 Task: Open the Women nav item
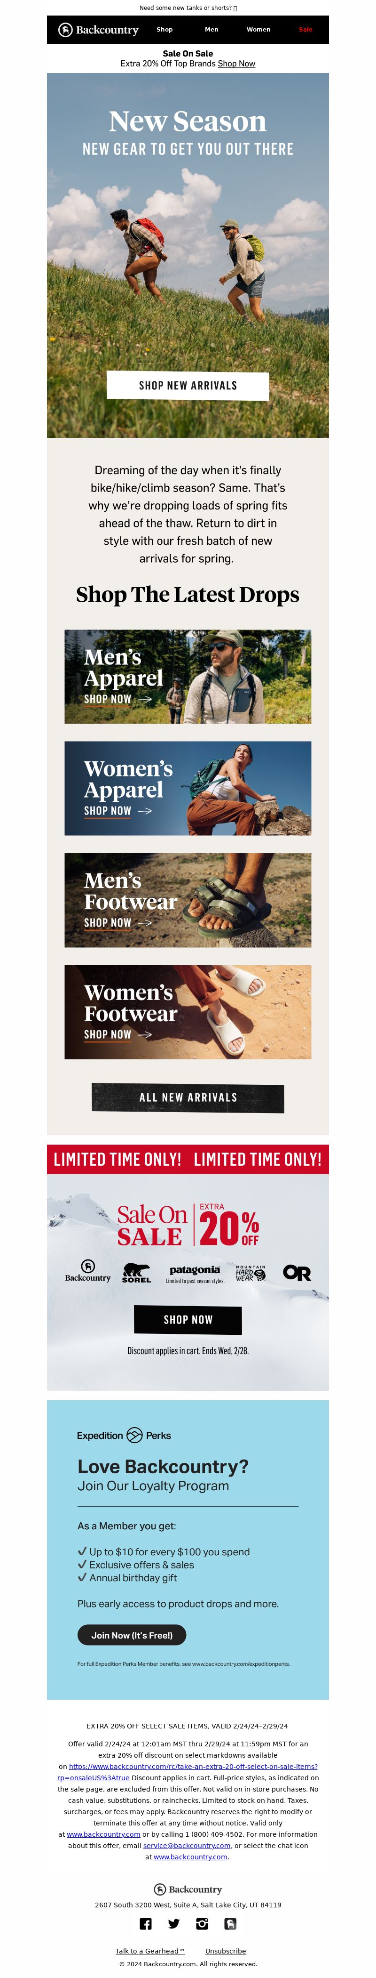(x=258, y=30)
